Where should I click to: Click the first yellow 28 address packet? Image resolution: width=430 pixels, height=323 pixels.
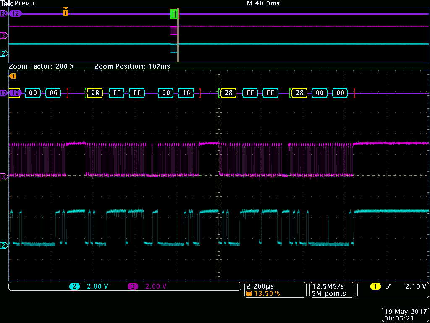click(95, 93)
